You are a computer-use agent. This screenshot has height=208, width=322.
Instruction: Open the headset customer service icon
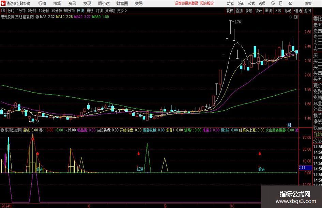pyautogui.click(x=273, y=3)
